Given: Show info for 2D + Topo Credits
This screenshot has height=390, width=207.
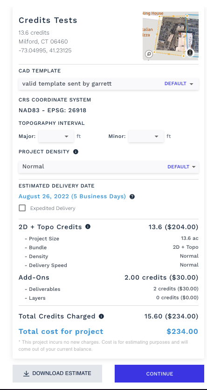Looking at the screenshot, I should [88, 227].
